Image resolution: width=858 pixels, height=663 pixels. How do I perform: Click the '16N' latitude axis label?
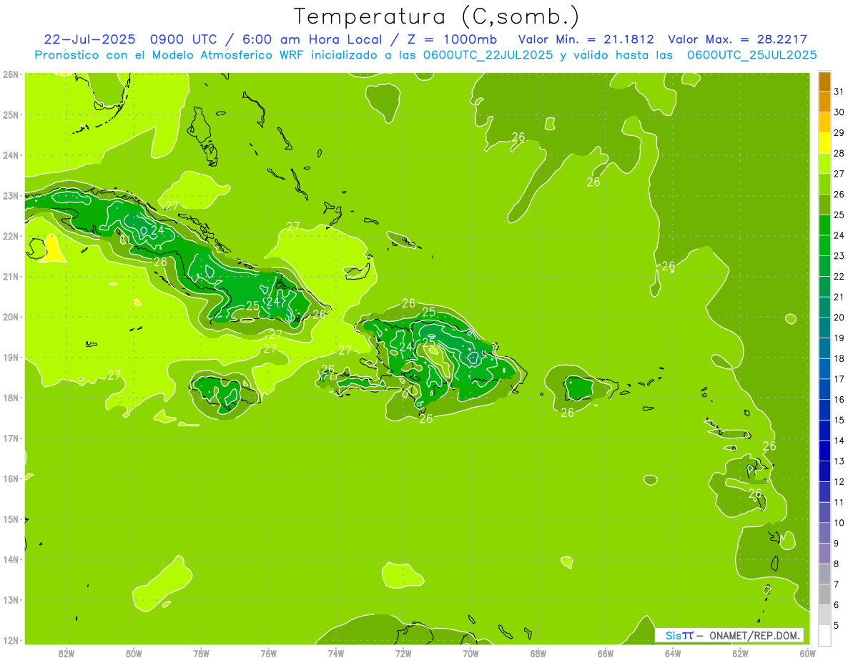coord(11,478)
